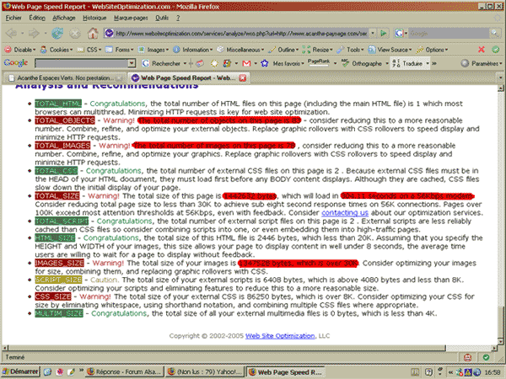Viewport: 506px width, 379px height.
Task: Open the Outils menu
Action: [x=162, y=18]
